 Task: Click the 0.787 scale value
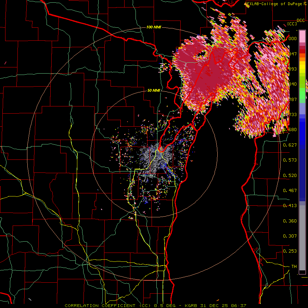pyautogui.click(x=290, y=99)
